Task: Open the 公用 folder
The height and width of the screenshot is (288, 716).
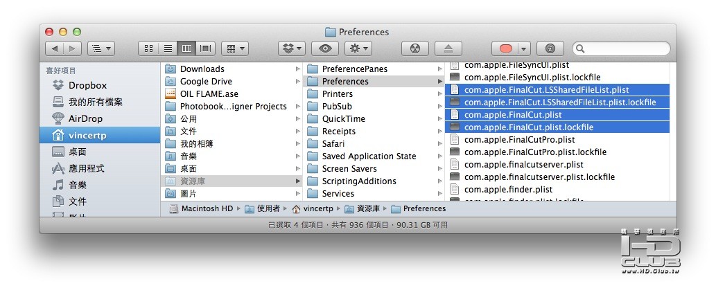Action: [x=232, y=118]
